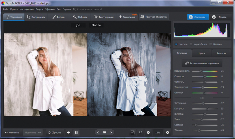Toggle the before/after split compare icon
The image size is (235, 139).
[76, 132]
